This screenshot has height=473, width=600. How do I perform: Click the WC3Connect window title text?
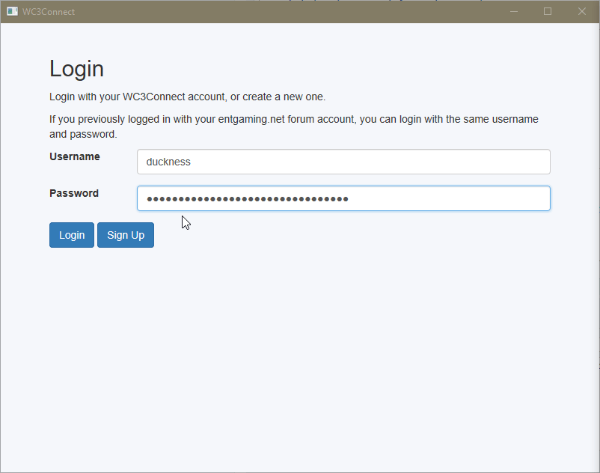(49, 12)
